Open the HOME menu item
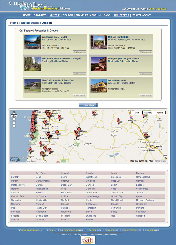 pos(27,15)
